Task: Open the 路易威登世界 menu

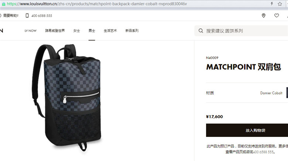Action: pyautogui.click(x=55, y=31)
